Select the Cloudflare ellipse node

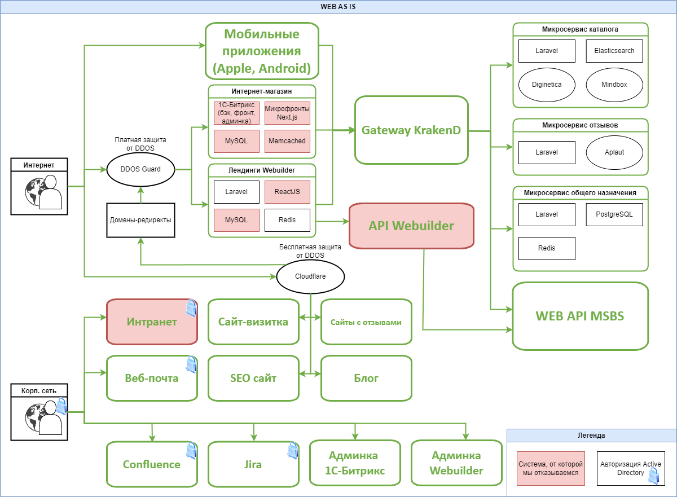click(310, 276)
